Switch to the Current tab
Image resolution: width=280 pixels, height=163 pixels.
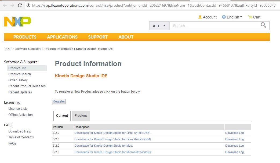[62, 116]
